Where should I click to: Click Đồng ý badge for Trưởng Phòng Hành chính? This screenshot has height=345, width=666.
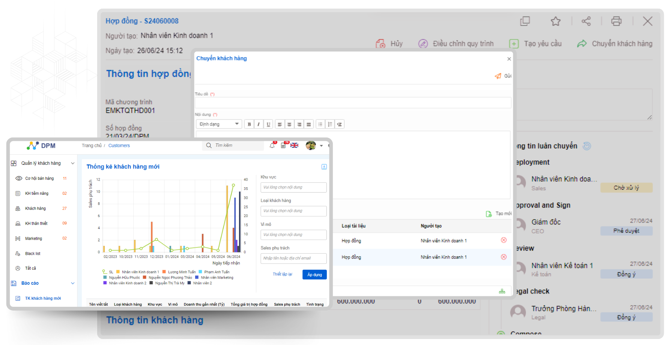[x=627, y=317]
